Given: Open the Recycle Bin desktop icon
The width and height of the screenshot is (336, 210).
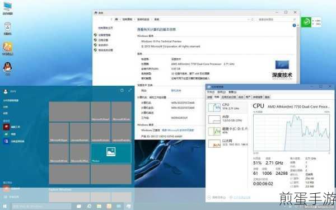Looking at the screenshot, I should click(7, 29).
